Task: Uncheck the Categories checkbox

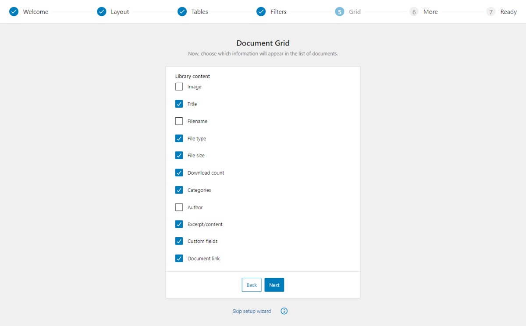Action: tap(179, 190)
